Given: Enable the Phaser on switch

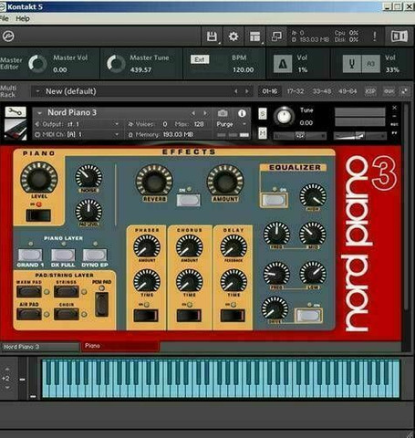Looking at the screenshot, I should (x=146, y=316).
